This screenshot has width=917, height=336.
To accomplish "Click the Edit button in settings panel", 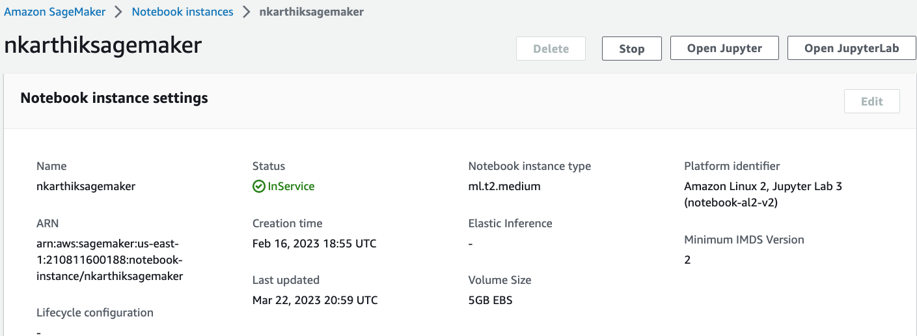I will (871, 102).
